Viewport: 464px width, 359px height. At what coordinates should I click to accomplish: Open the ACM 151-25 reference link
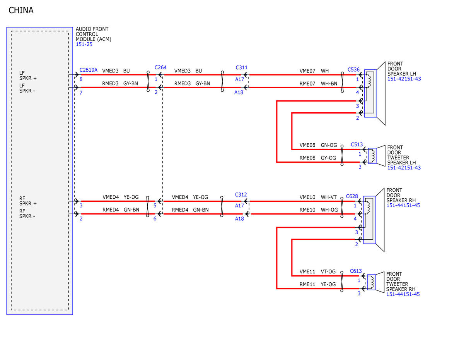[84, 45]
